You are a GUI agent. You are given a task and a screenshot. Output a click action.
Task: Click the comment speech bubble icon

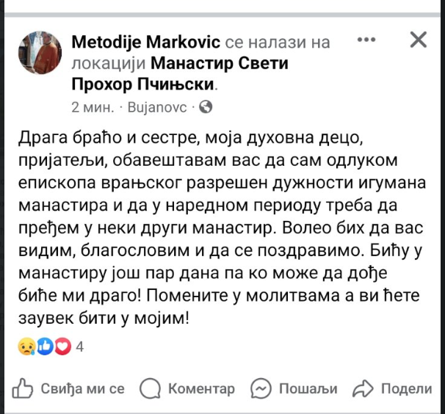[150, 388]
